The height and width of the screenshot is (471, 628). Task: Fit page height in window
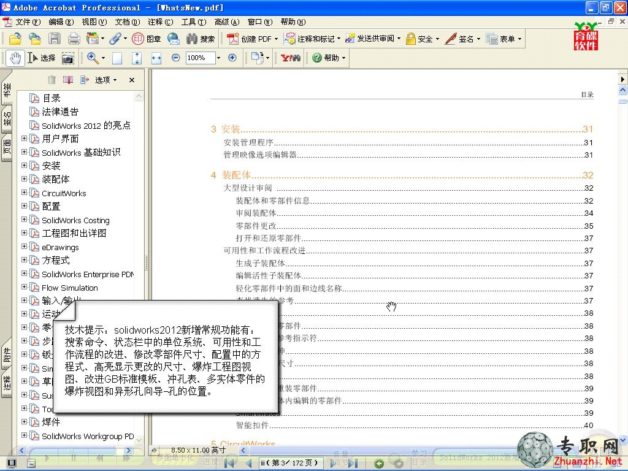[137, 58]
